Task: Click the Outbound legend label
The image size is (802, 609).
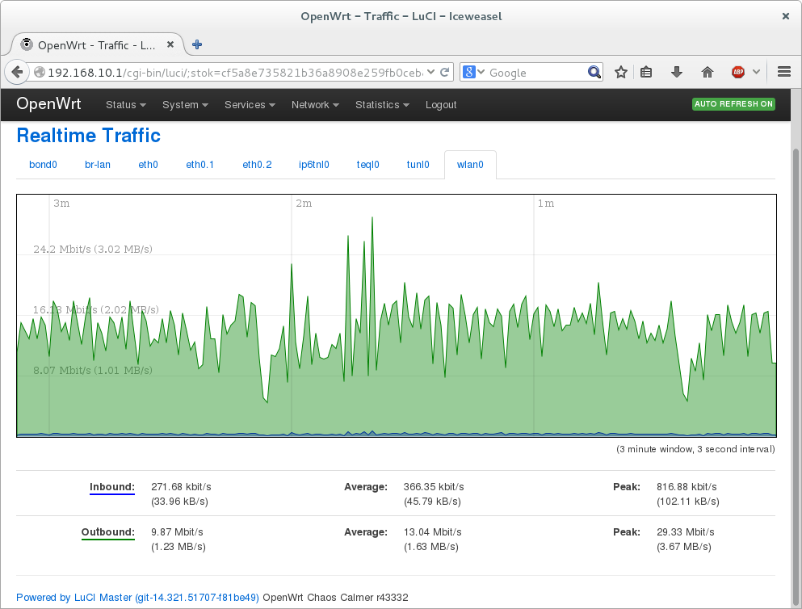Action: point(108,531)
